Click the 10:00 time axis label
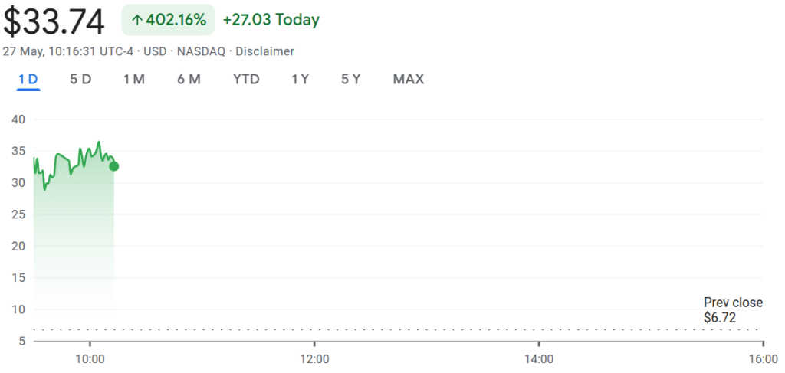The height and width of the screenshot is (373, 785). click(x=90, y=358)
